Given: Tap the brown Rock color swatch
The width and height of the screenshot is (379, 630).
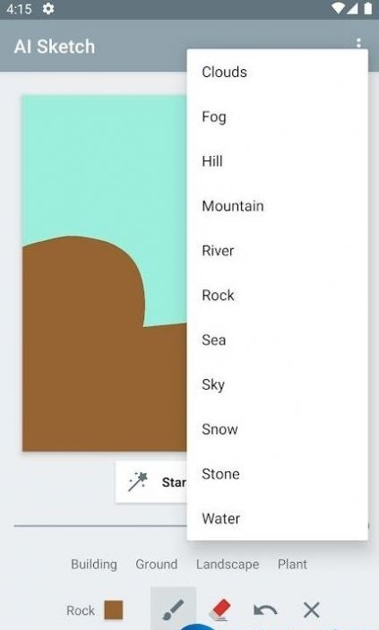Looking at the screenshot, I should coord(113,610).
